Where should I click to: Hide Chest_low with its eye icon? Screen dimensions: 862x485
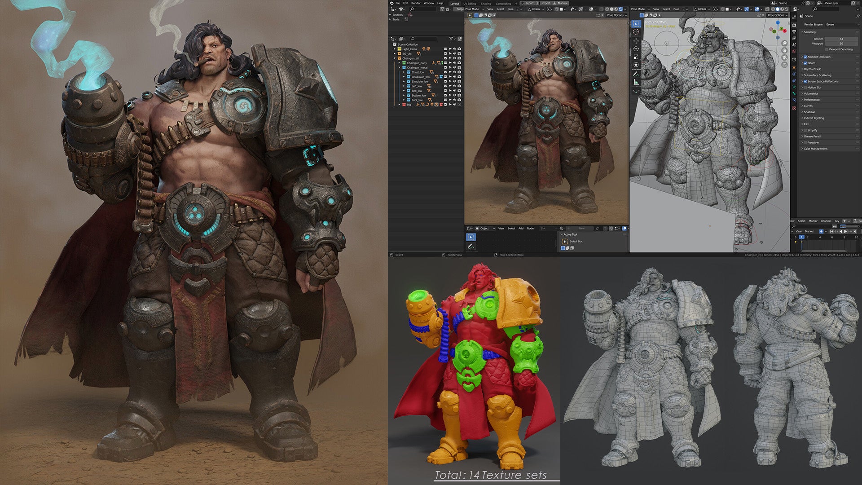454,72
